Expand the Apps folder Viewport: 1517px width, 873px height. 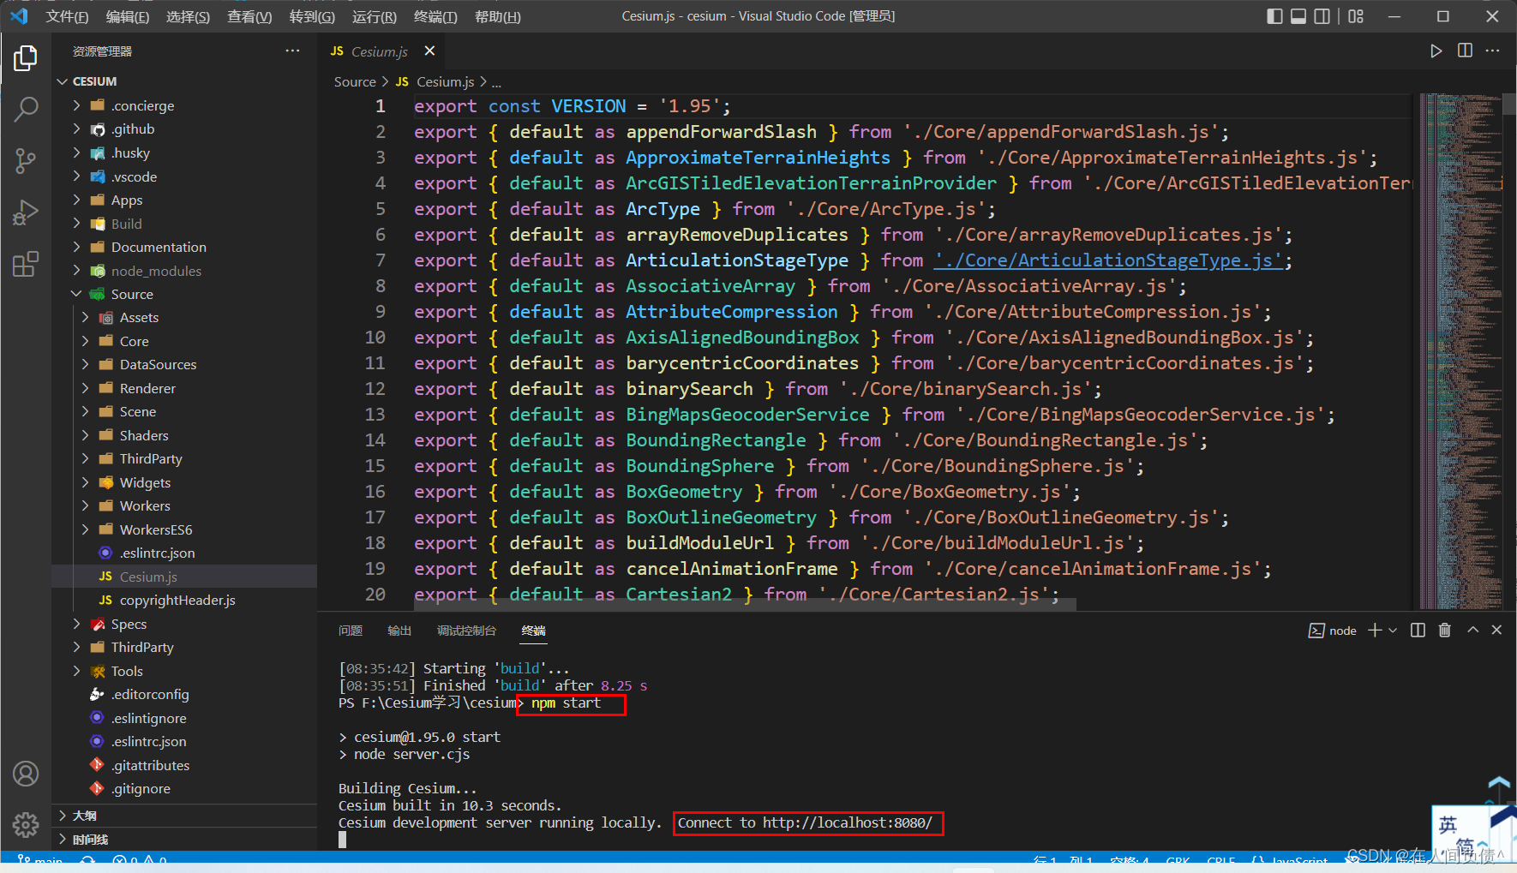click(185, 200)
